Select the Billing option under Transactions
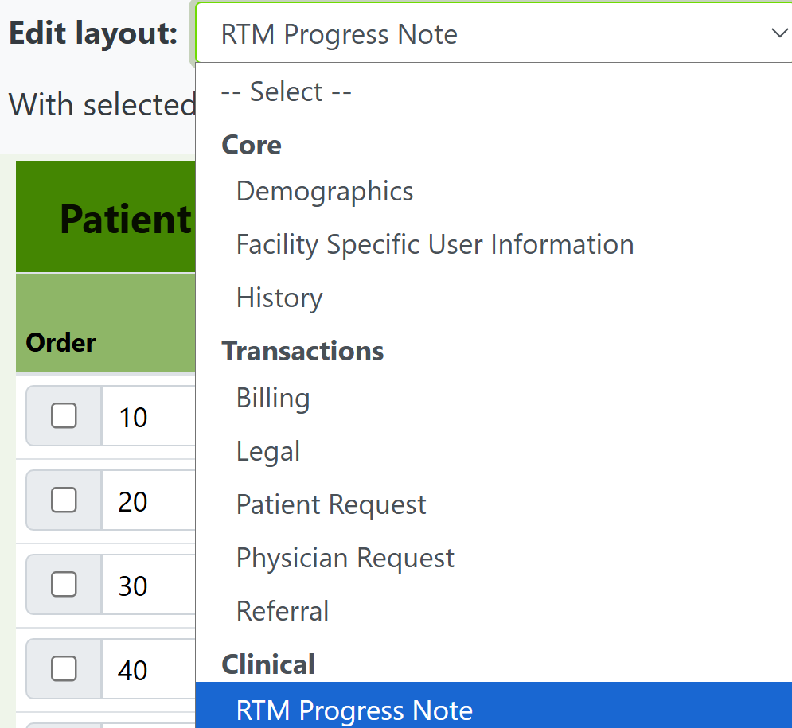The width and height of the screenshot is (792, 728). pyautogui.click(x=272, y=398)
